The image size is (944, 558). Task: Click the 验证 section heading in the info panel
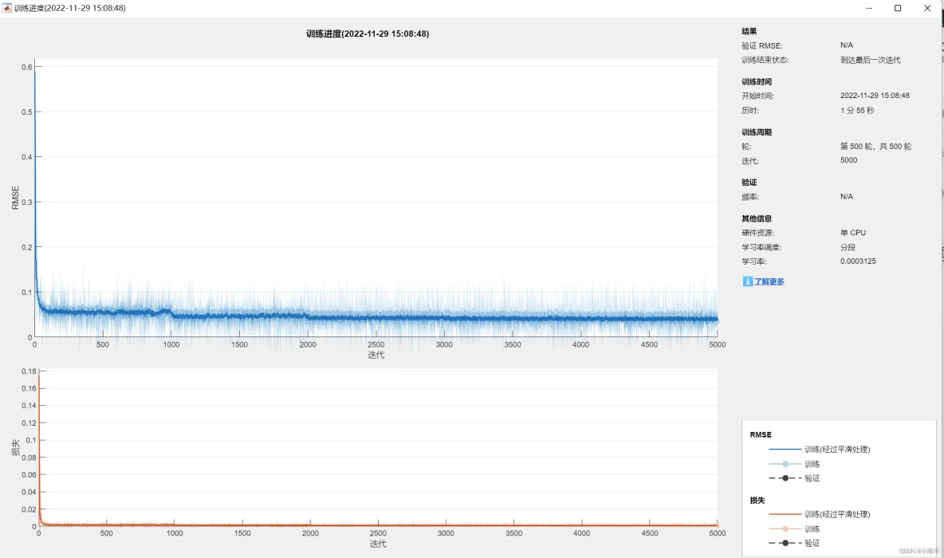coord(749,183)
